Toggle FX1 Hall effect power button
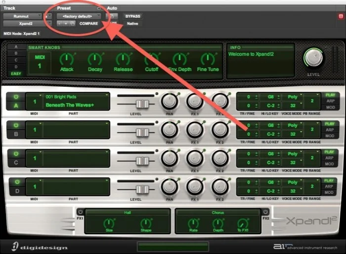The image size is (346, 254). [x=80, y=212]
